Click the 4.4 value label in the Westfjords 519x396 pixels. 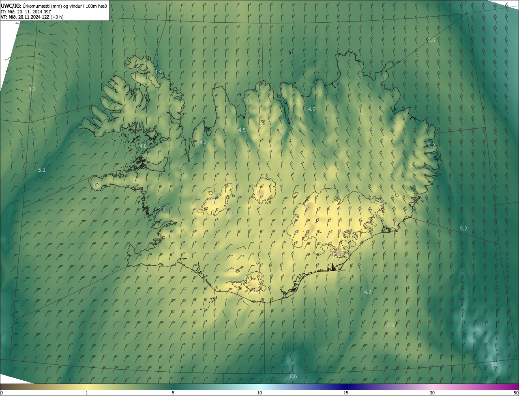click(x=158, y=72)
